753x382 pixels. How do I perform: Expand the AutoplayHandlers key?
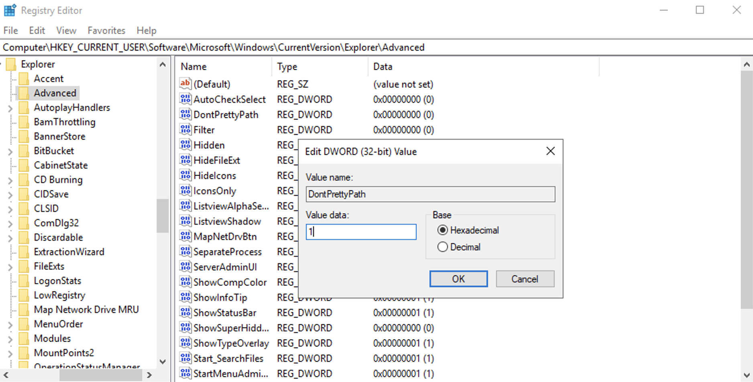tap(10, 108)
